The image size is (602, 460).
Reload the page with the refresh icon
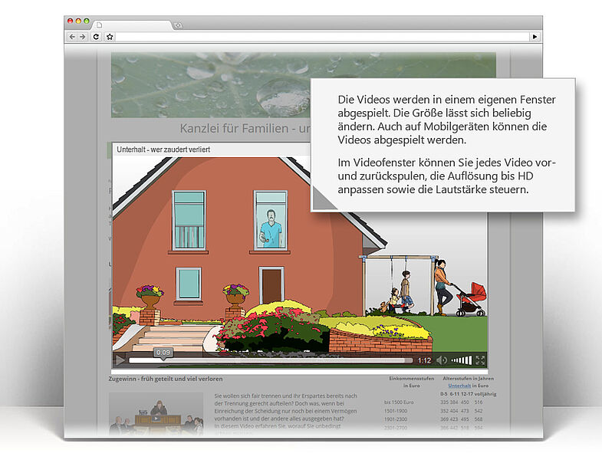coord(96,36)
